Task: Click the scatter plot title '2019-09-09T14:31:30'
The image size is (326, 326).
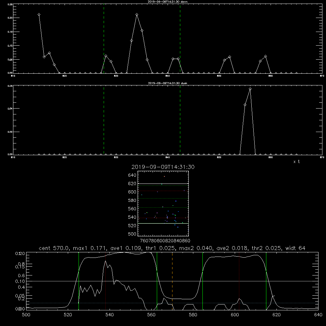Action: 163,167
